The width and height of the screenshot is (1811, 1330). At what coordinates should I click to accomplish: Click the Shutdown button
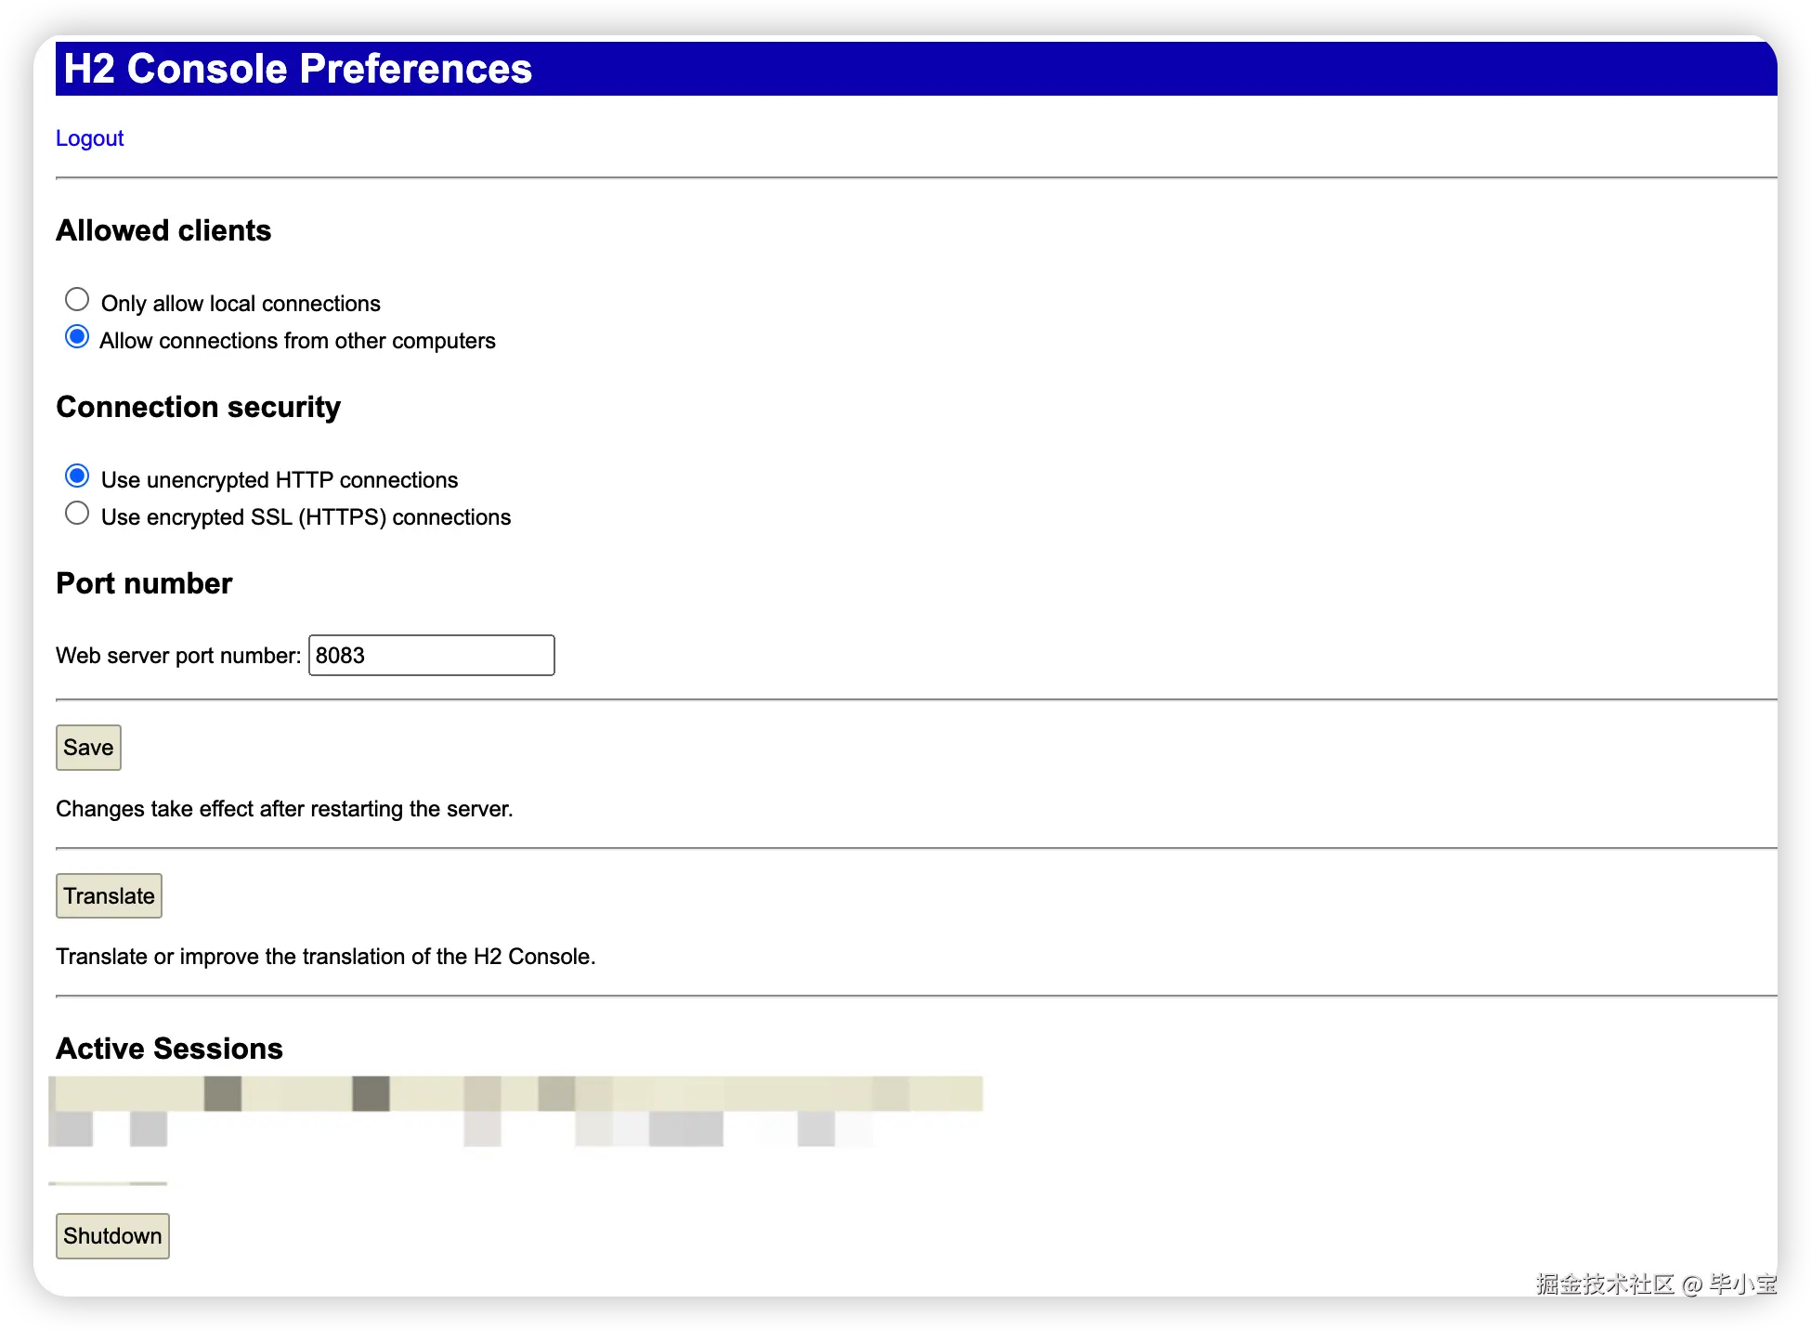[112, 1236]
